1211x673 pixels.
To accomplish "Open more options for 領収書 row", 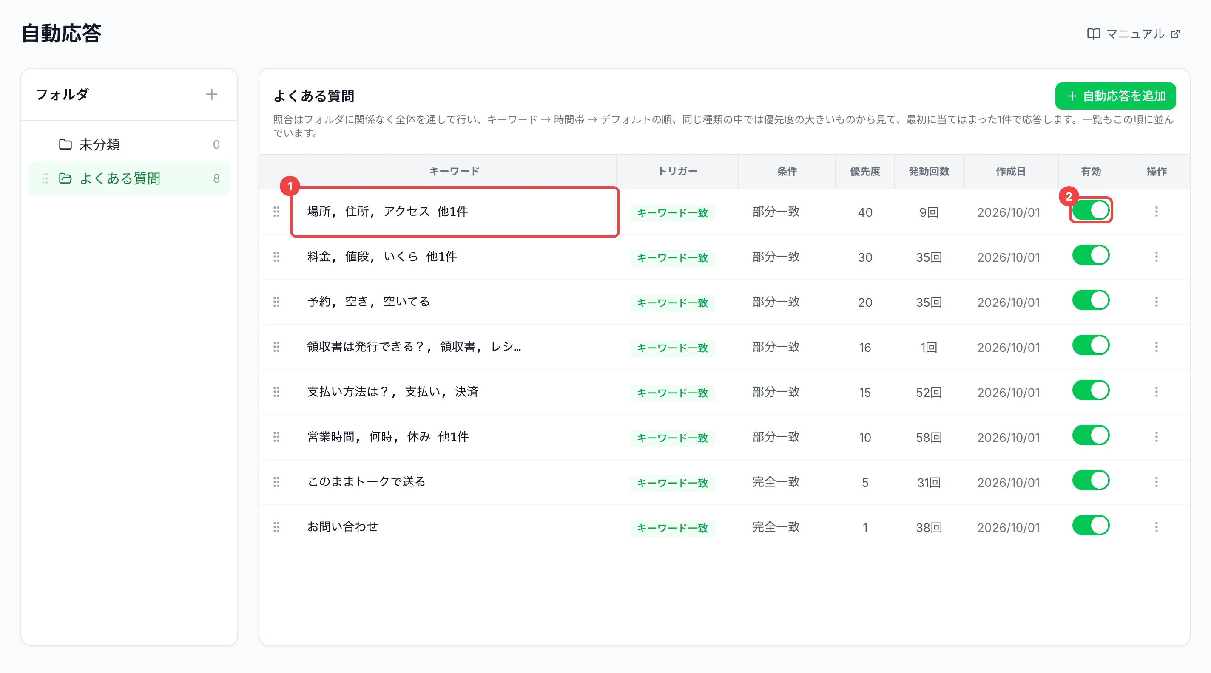I will tap(1156, 347).
